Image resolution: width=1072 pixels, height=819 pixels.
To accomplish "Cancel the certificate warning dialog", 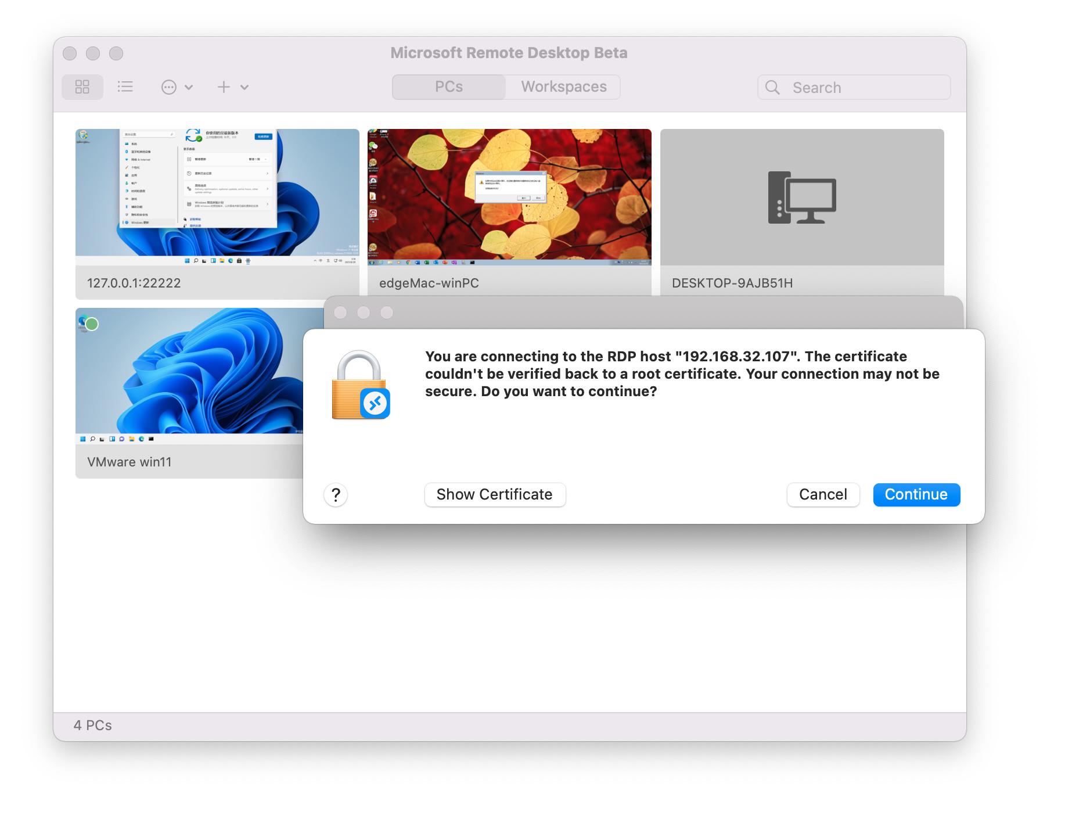I will [823, 495].
